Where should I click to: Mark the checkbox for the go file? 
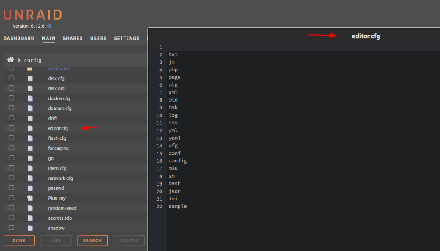tap(11, 158)
